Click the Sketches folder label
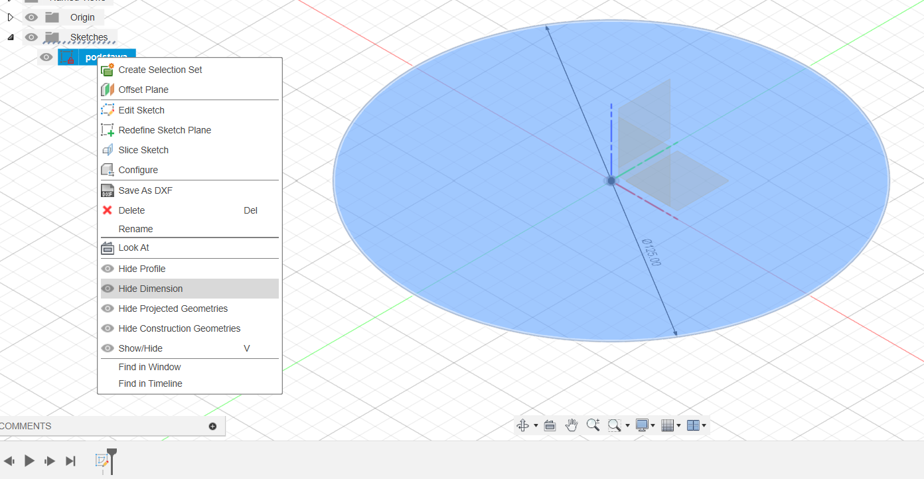This screenshot has height=479, width=924. (89, 37)
